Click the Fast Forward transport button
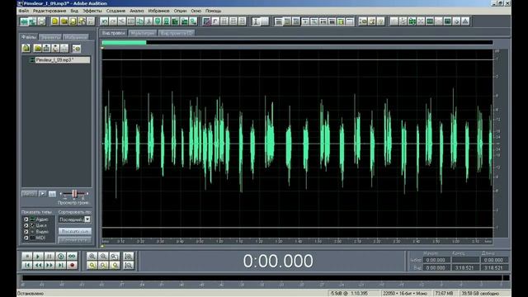This screenshot has height=297, width=528. pyautogui.click(x=49, y=266)
